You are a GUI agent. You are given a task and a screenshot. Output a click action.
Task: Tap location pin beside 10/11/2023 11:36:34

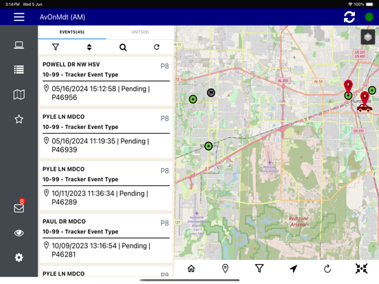point(46,193)
